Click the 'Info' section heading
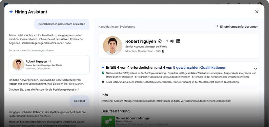Viewport: 269px width, 127px height. click(x=105, y=95)
